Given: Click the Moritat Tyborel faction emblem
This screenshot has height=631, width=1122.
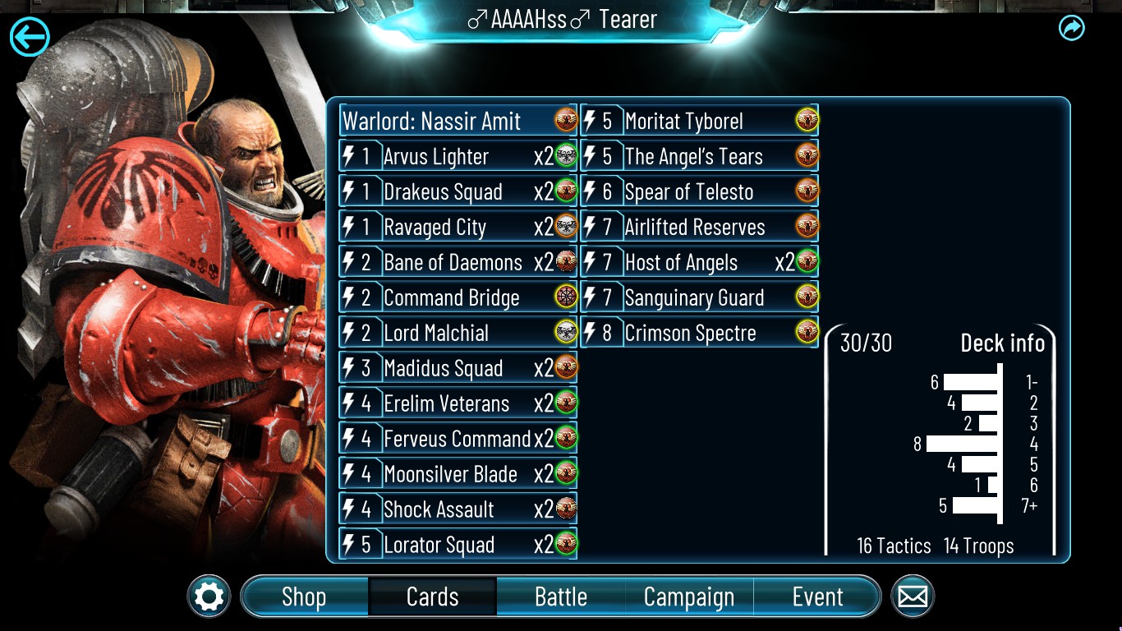Looking at the screenshot, I should tap(807, 121).
